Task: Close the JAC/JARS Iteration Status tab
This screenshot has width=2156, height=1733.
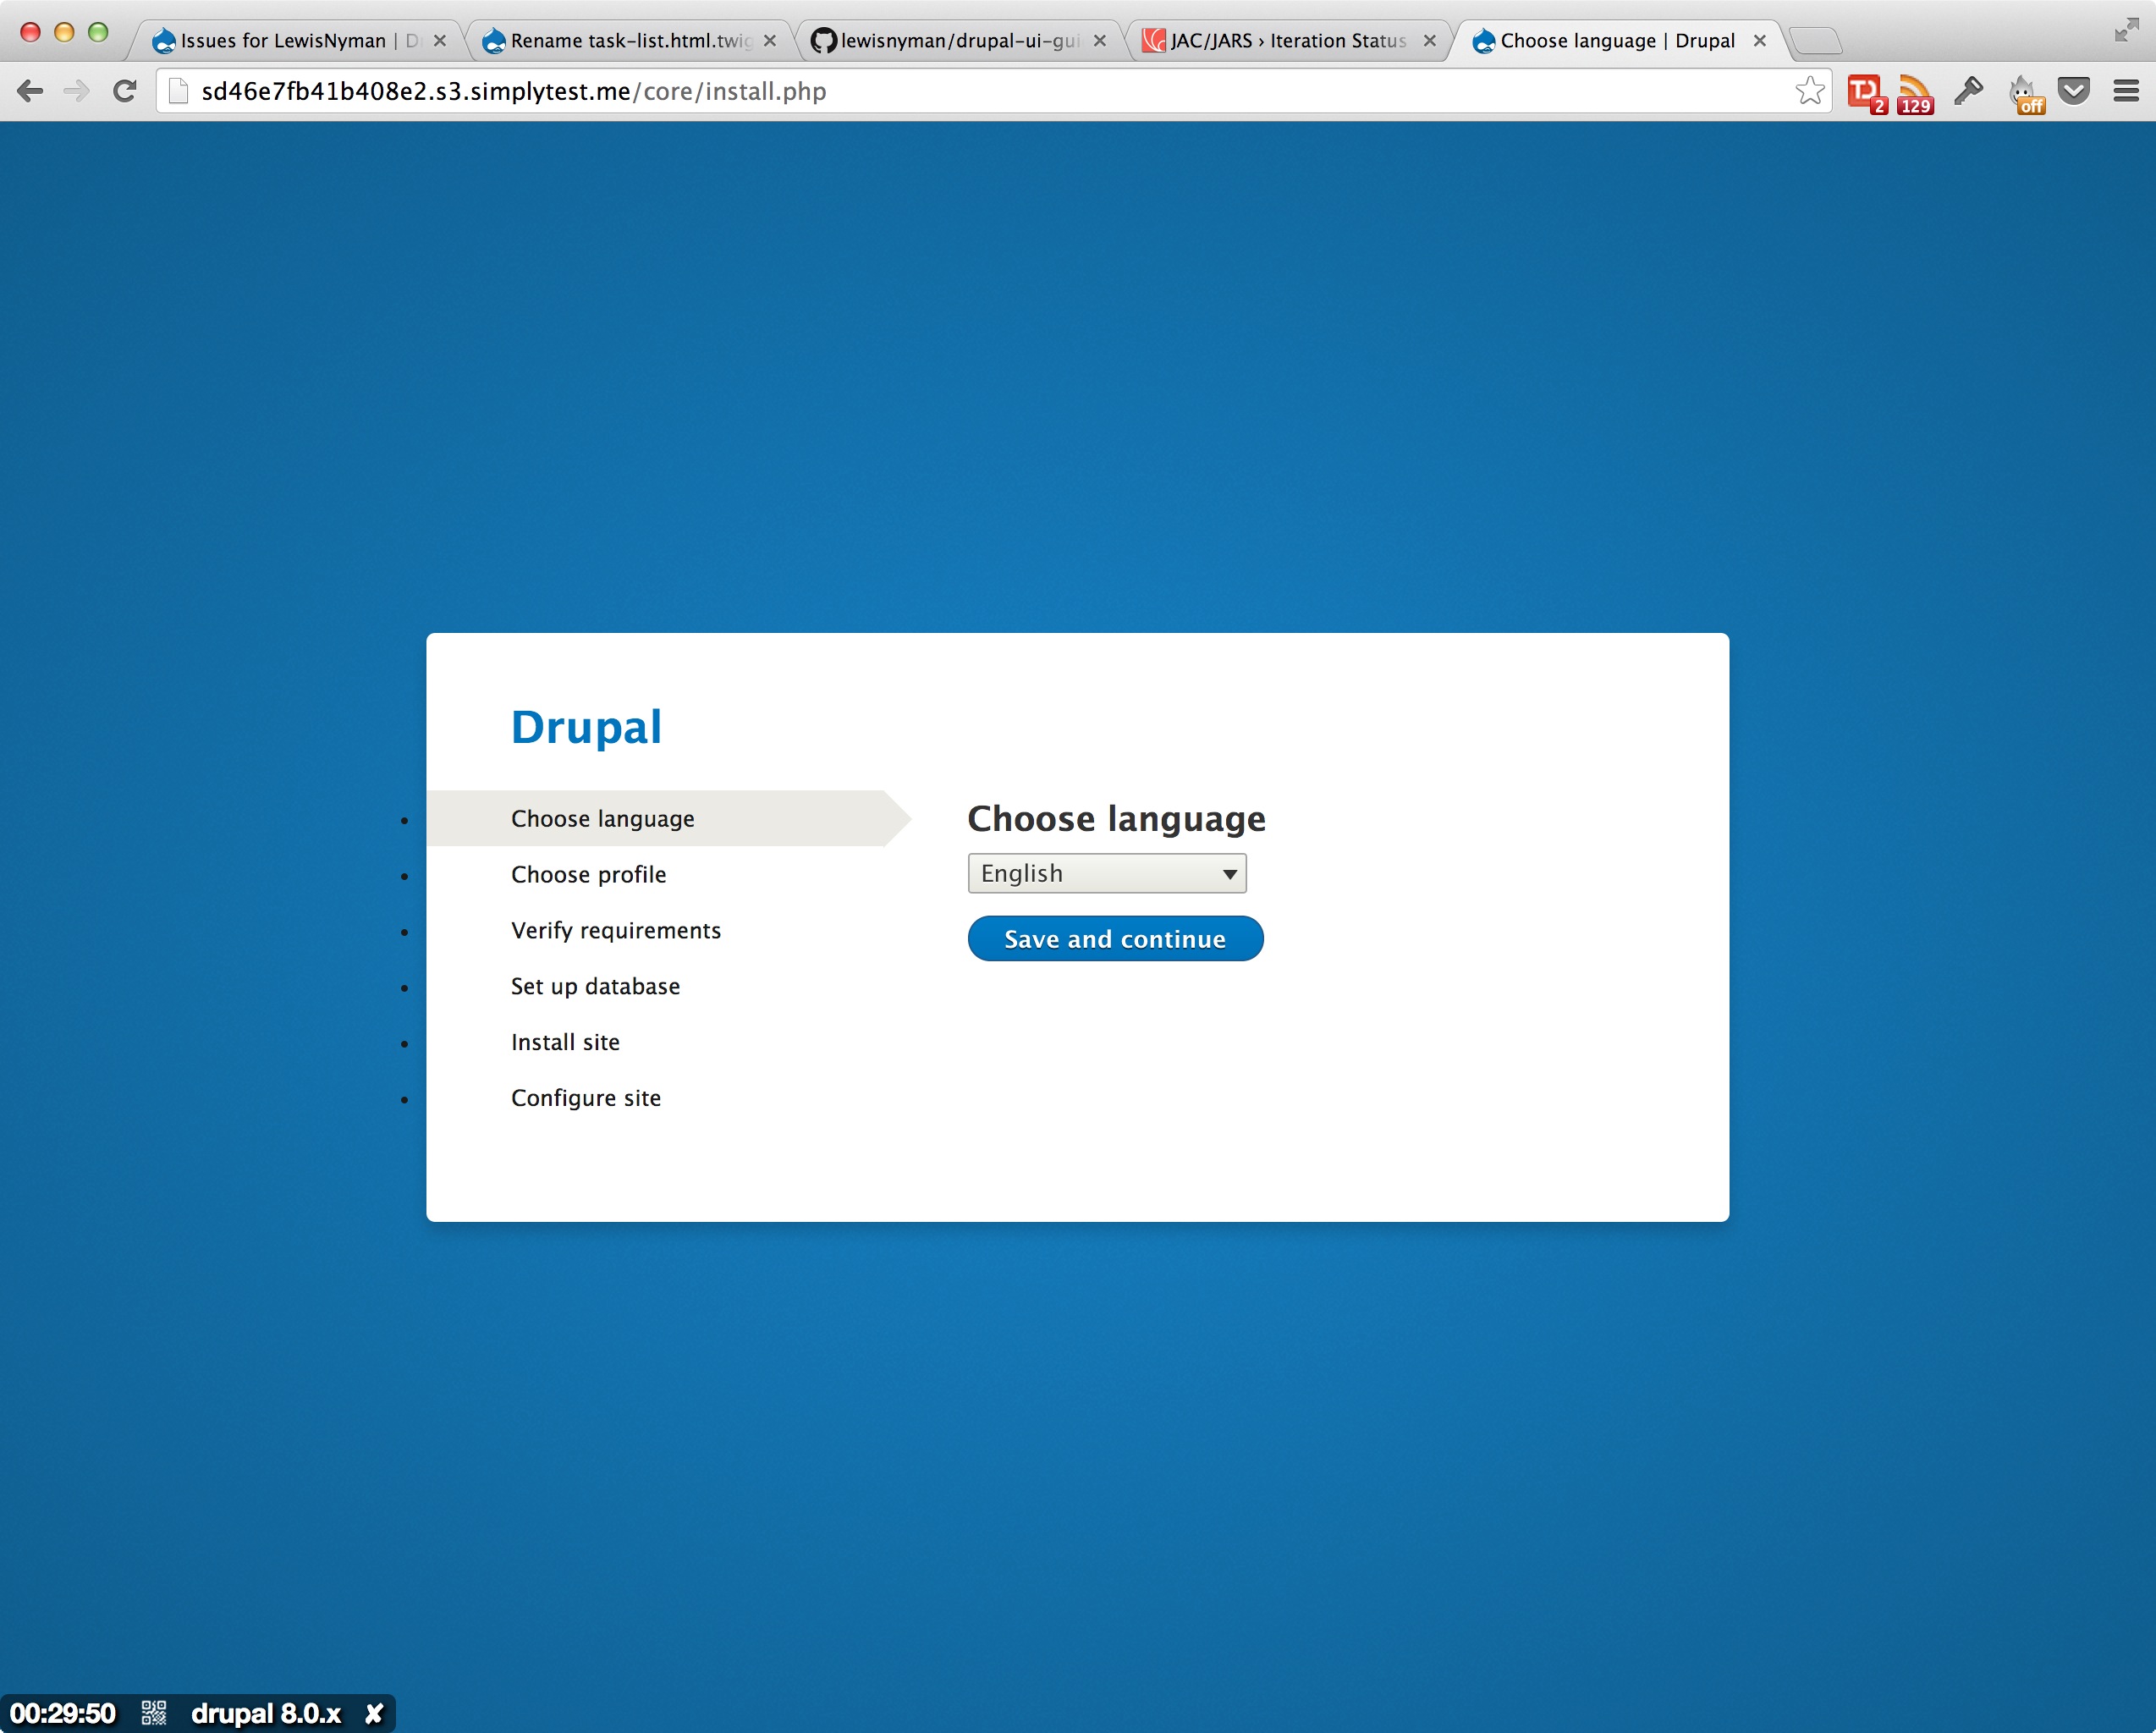Action: (x=1430, y=41)
